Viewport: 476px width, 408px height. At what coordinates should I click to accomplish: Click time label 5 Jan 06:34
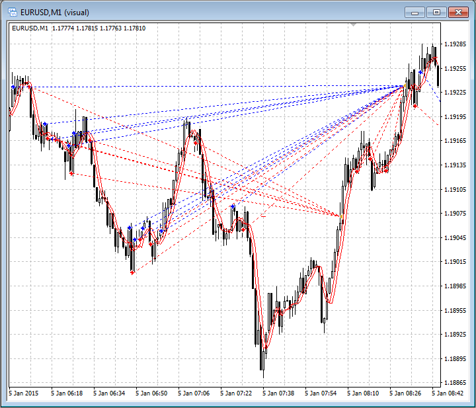[x=109, y=393]
